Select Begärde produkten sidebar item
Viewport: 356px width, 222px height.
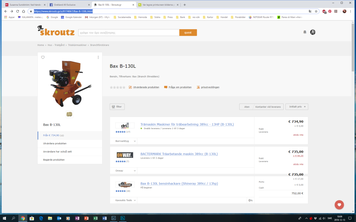click(x=70, y=160)
